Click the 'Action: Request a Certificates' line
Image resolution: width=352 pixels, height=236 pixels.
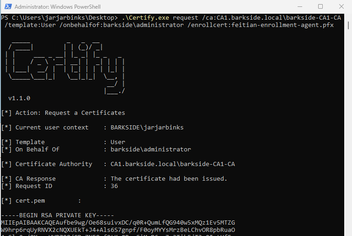tap(70, 113)
